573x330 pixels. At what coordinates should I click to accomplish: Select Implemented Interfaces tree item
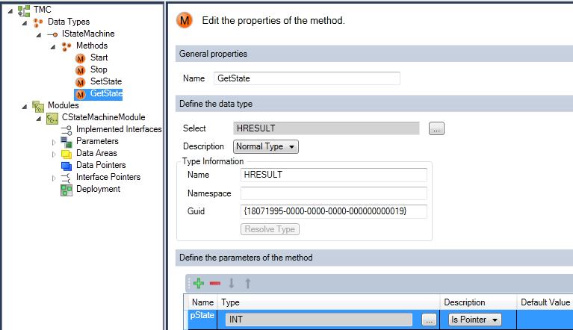(x=119, y=130)
